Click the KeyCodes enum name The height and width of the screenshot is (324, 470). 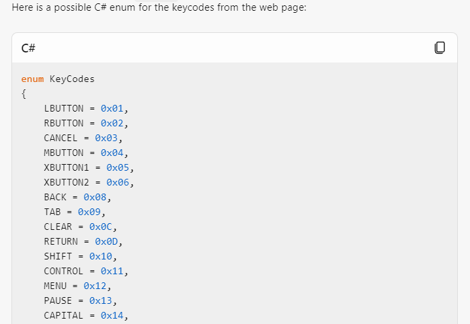click(x=72, y=79)
